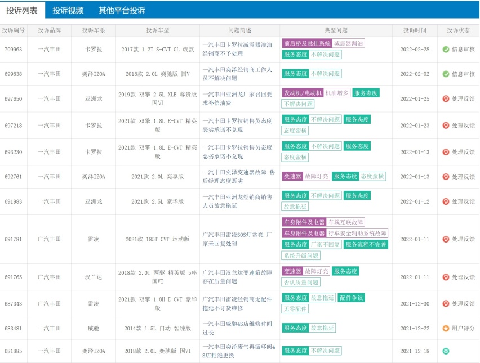Click green check status icon for complaint 699838
The image size is (480, 363).
[446, 74]
